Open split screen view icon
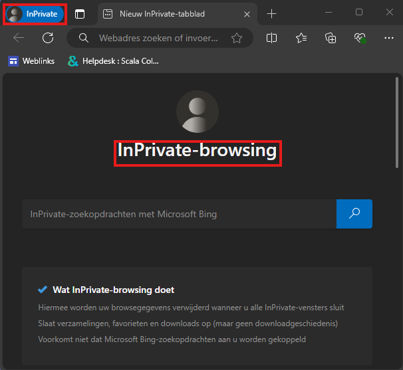Image resolution: width=403 pixels, height=370 pixels. 271,38
